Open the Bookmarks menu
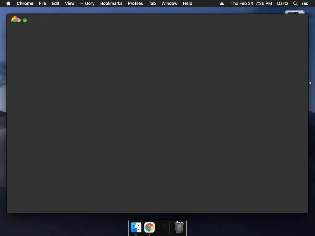Image resolution: width=315 pixels, height=236 pixels. [111, 3]
